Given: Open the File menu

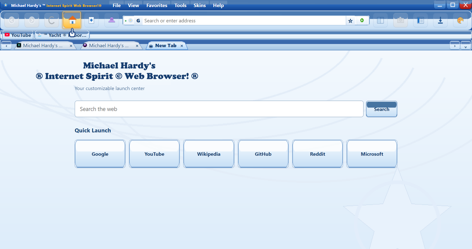Looking at the screenshot, I should (117, 5).
